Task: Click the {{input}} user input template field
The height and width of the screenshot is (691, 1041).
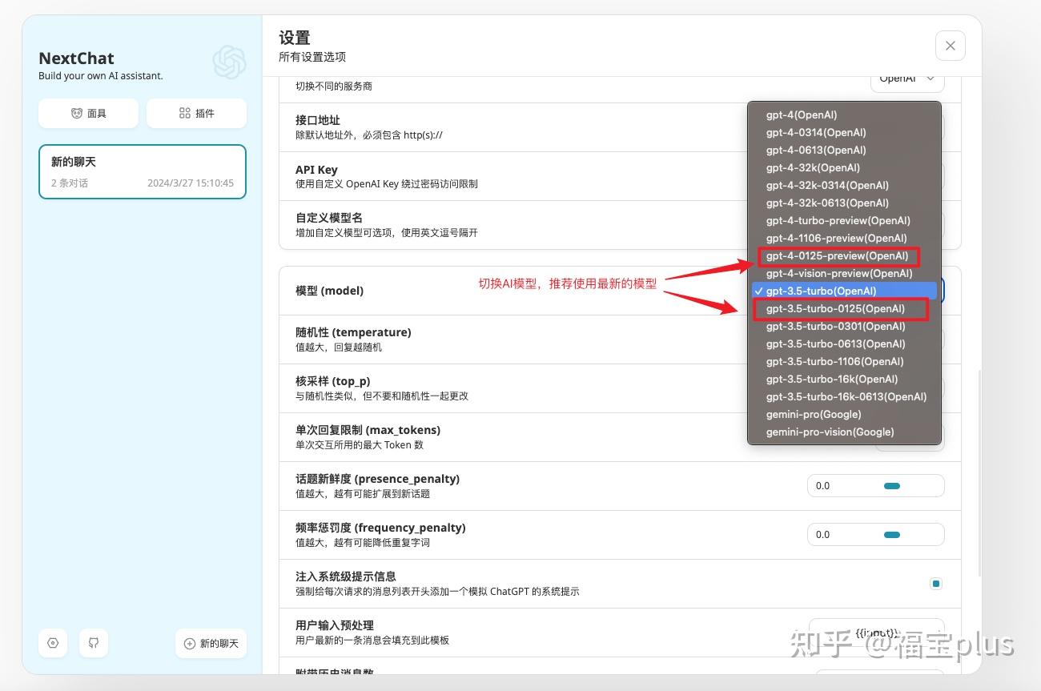Action: click(x=876, y=632)
